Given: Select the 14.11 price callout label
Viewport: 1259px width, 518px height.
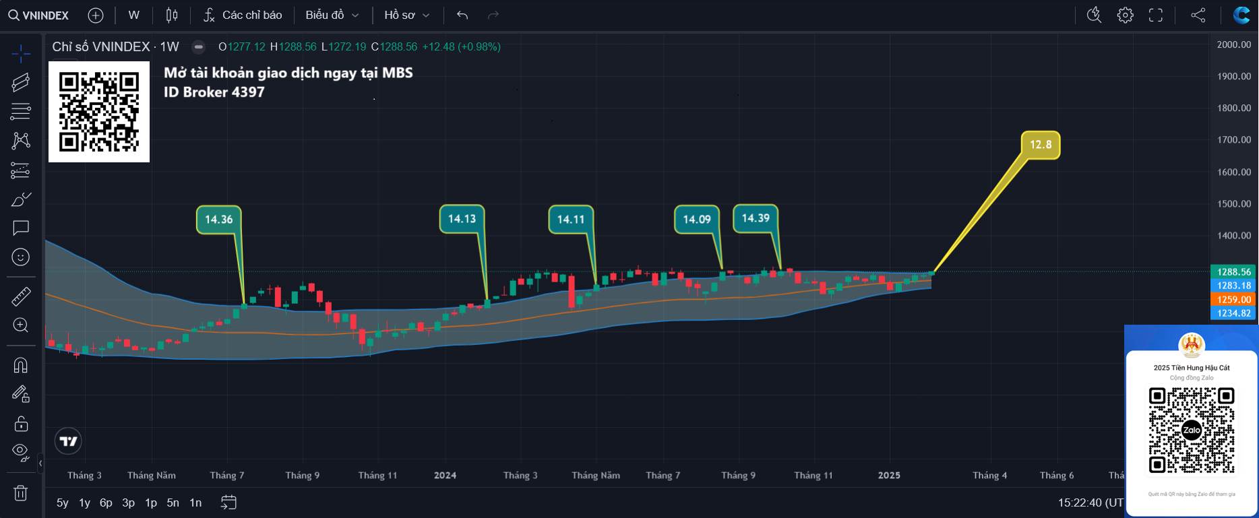Looking at the screenshot, I should point(571,220).
